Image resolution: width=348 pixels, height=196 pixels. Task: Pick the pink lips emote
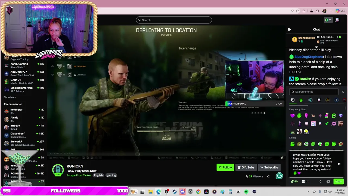tap(334, 124)
